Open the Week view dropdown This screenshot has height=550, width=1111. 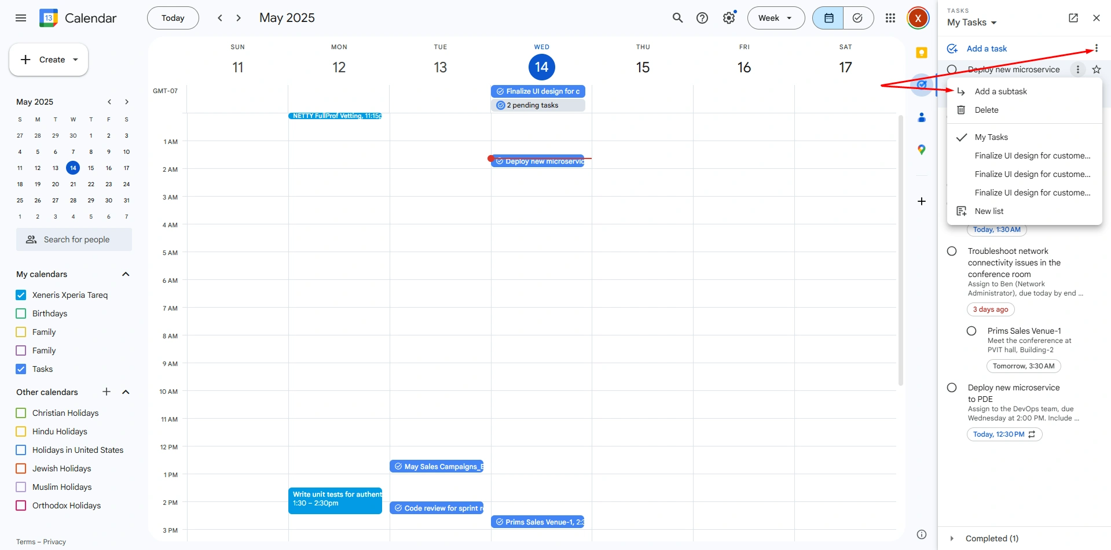(776, 18)
